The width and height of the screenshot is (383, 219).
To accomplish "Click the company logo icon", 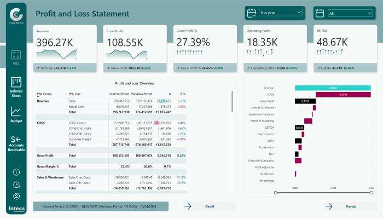I will [16, 14].
